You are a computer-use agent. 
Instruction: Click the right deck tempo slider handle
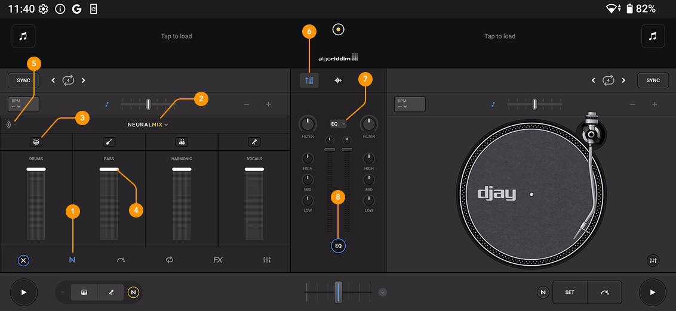[534, 104]
